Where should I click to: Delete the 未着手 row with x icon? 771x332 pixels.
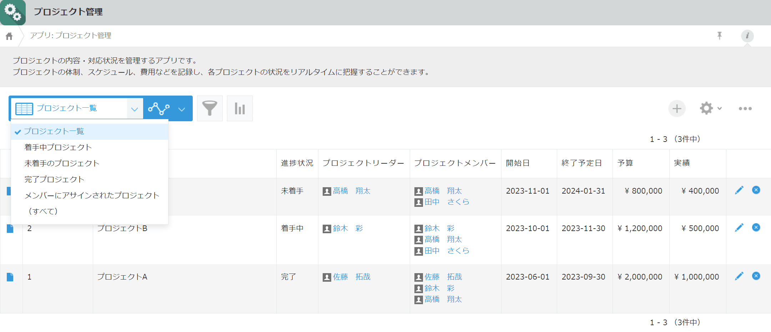click(756, 190)
